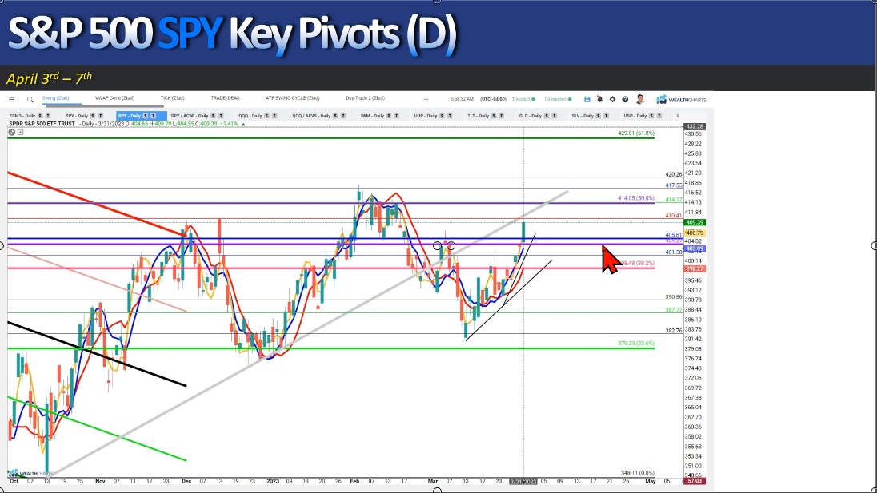Click the 432.28 top price tag
The image size is (877, 493).
[x=694, y=127]
